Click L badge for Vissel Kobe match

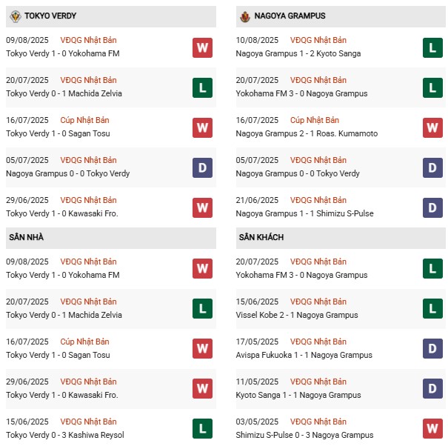click(x=432, y=309)
